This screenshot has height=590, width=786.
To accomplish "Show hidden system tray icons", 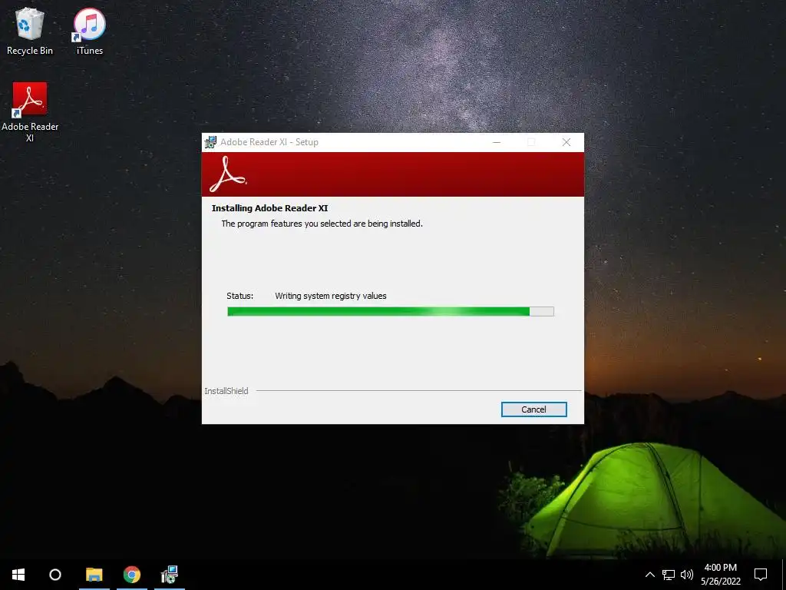I will (649, 575).
